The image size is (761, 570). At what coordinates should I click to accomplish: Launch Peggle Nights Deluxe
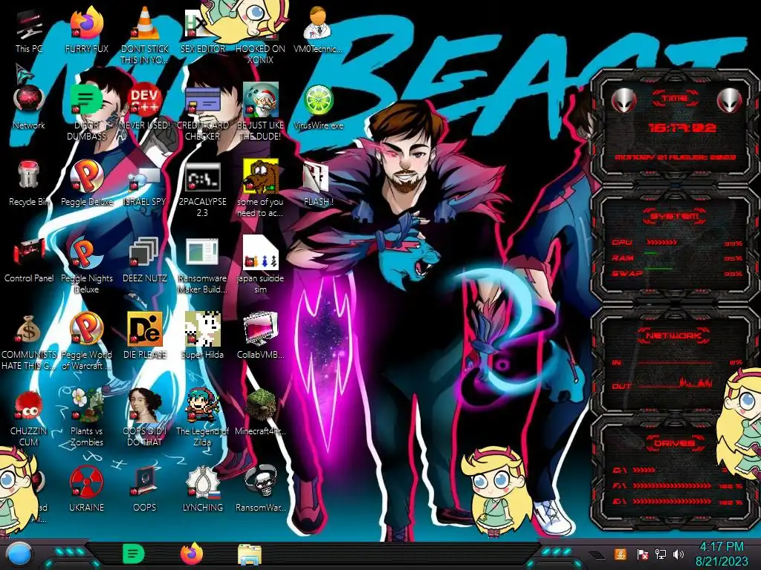click(86, 265)
